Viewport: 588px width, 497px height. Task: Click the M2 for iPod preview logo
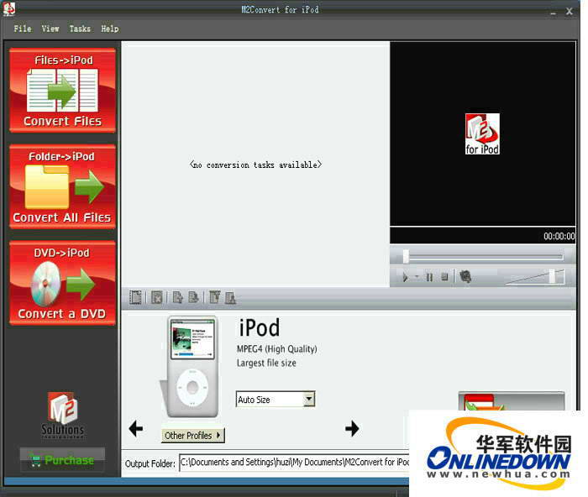482,133
